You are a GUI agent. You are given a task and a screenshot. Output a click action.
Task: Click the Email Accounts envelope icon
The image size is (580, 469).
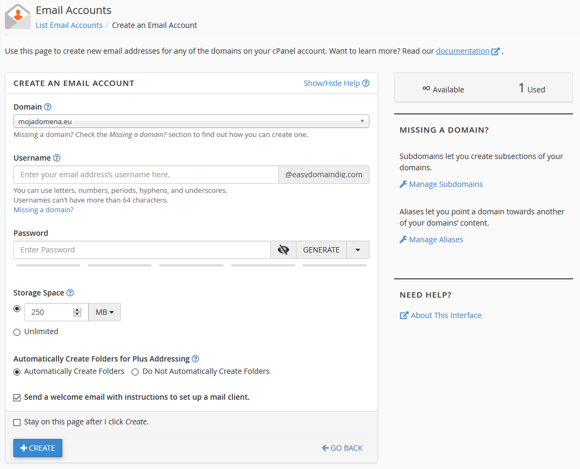pyautogui.click(x=18, y=17)
